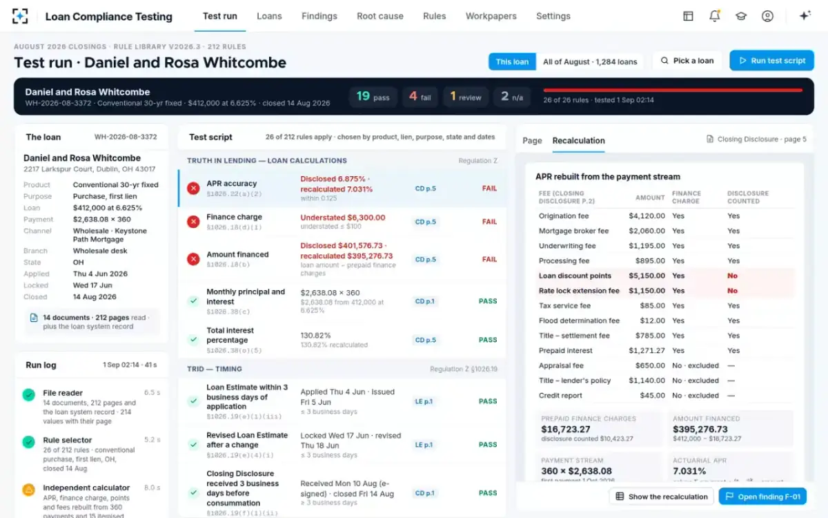Viewport: 828px width, 518px height.
Task: Open the Findings tab
Action: 319,16
